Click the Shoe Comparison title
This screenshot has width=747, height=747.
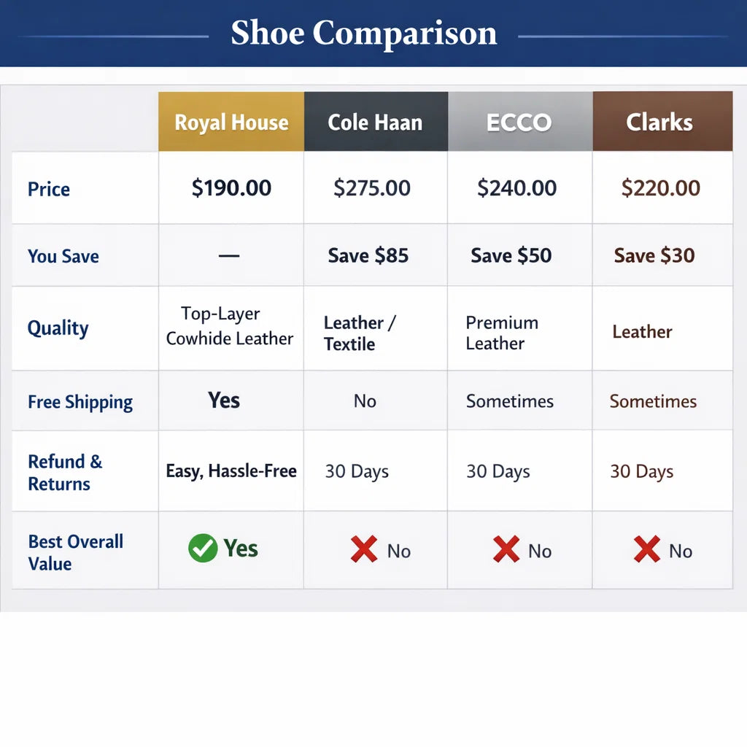tap(364, 34)
